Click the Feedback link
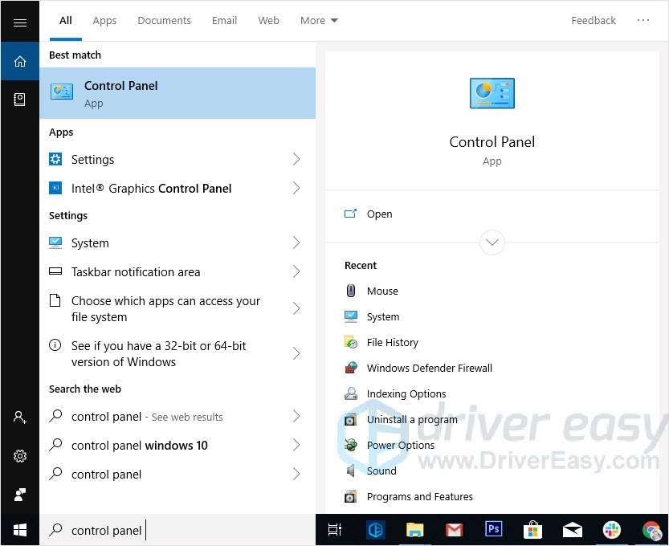The height and width of the screenshot is (546, 669). [594, 20]
